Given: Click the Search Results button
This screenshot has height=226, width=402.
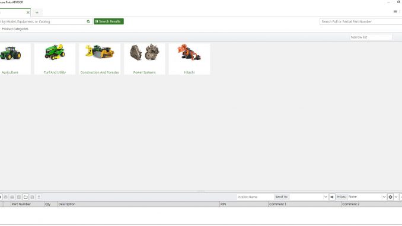Looking at the screenshot, I should coord(109,21).
